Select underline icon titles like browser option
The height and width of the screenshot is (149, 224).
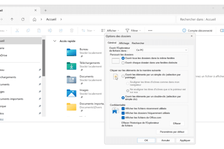153,83
